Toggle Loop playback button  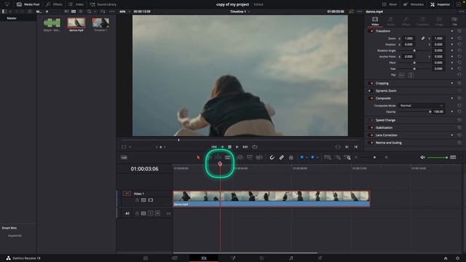tap(255, 147)
